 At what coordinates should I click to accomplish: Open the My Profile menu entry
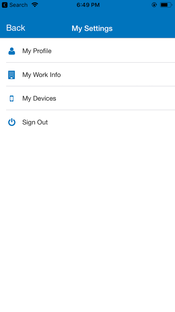(37, 51)
